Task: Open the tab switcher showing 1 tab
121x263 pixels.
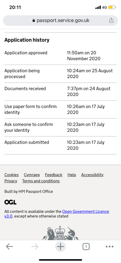Action: click(x=86, y=247)
